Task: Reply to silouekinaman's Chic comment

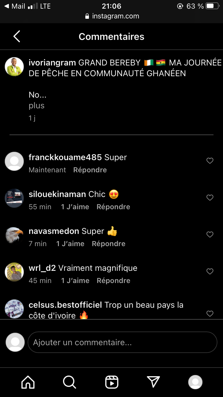Action: click(113, 207)
